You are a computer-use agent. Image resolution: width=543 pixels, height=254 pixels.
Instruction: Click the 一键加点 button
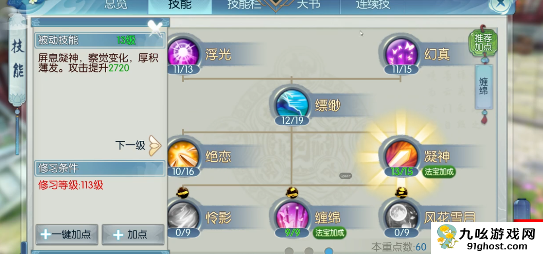coord(67,234)
